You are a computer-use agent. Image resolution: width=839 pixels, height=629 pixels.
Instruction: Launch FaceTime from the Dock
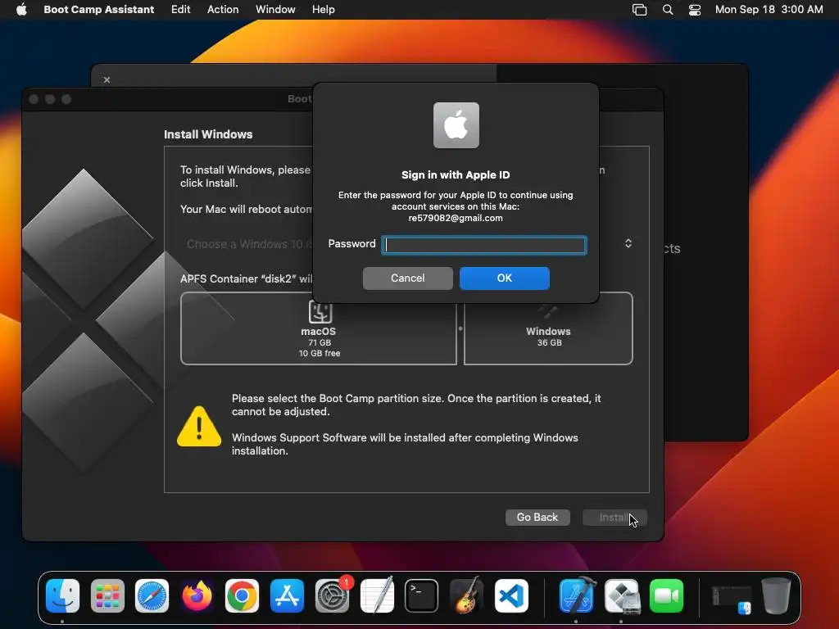(667, 595)
